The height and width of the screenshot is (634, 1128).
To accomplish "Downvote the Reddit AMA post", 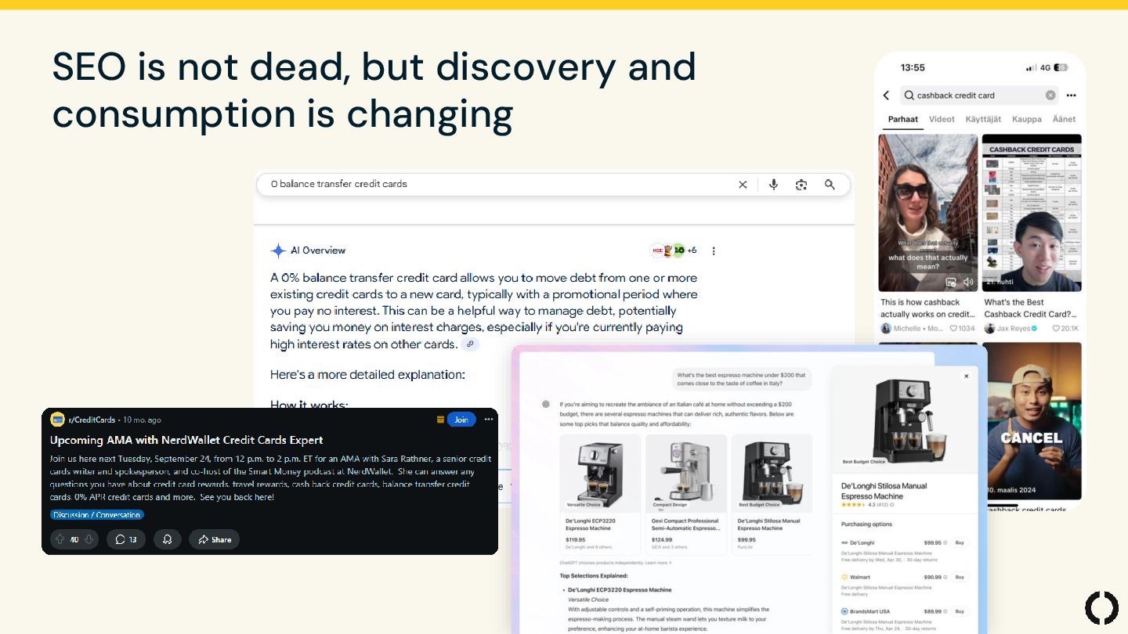I will pos(89,539).
